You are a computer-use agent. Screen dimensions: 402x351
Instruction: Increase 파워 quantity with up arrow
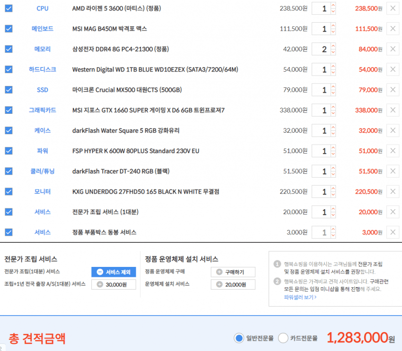point(333,148)
